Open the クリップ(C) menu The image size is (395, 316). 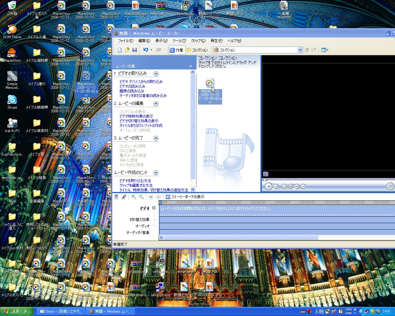click(198, 41)
